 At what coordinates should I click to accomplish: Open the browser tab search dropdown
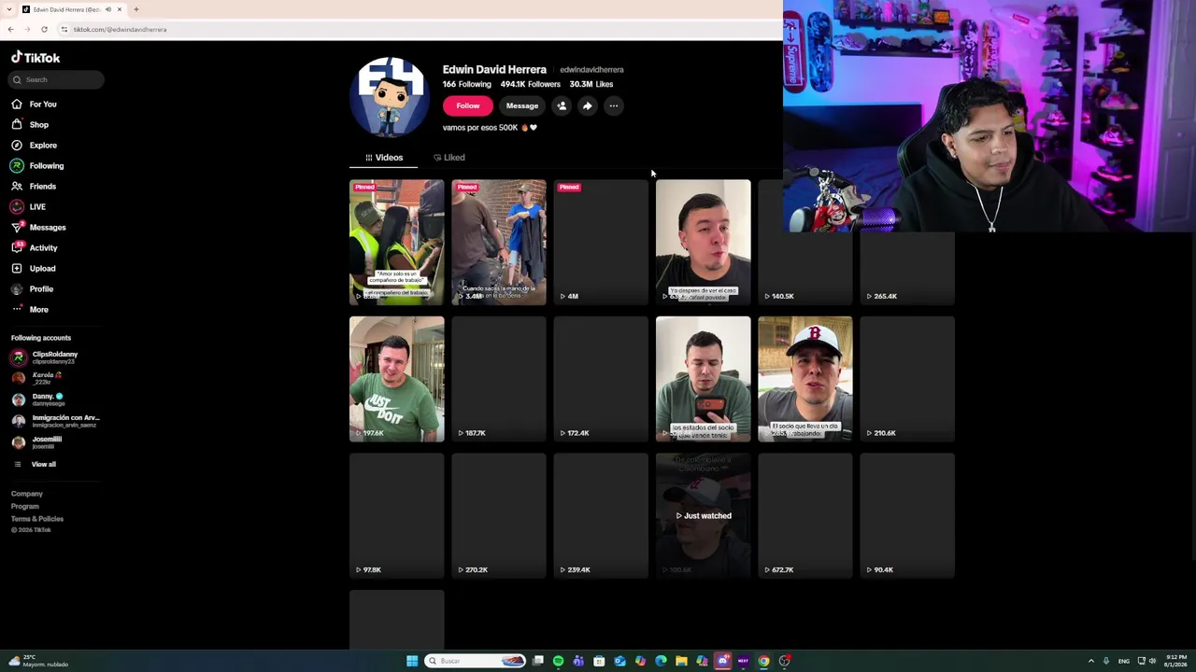(10, 9)
